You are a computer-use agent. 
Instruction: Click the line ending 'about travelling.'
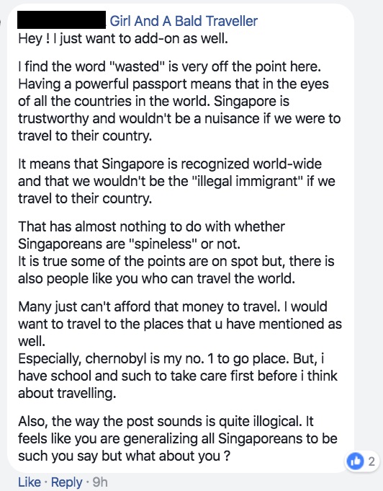(67, 393)
